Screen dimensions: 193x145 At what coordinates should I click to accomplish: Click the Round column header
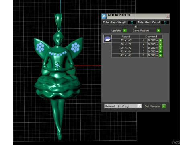pyautogui.click(x=125, y=37)
